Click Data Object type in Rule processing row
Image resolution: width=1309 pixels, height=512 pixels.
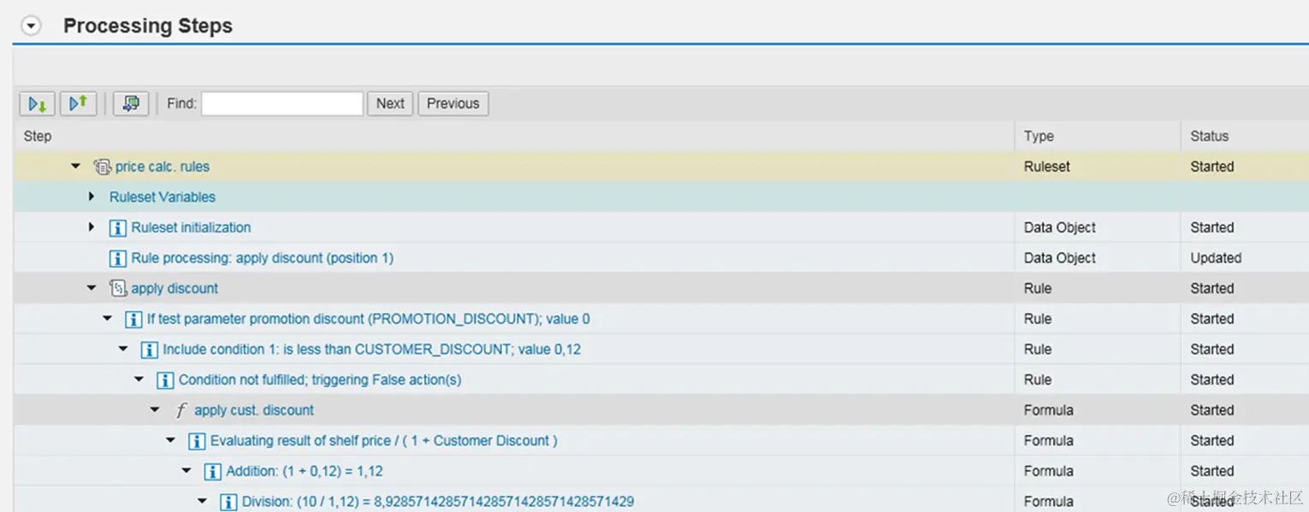tap(1060, 258)
